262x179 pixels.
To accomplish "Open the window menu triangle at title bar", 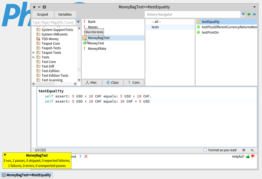I will [254, 7].
